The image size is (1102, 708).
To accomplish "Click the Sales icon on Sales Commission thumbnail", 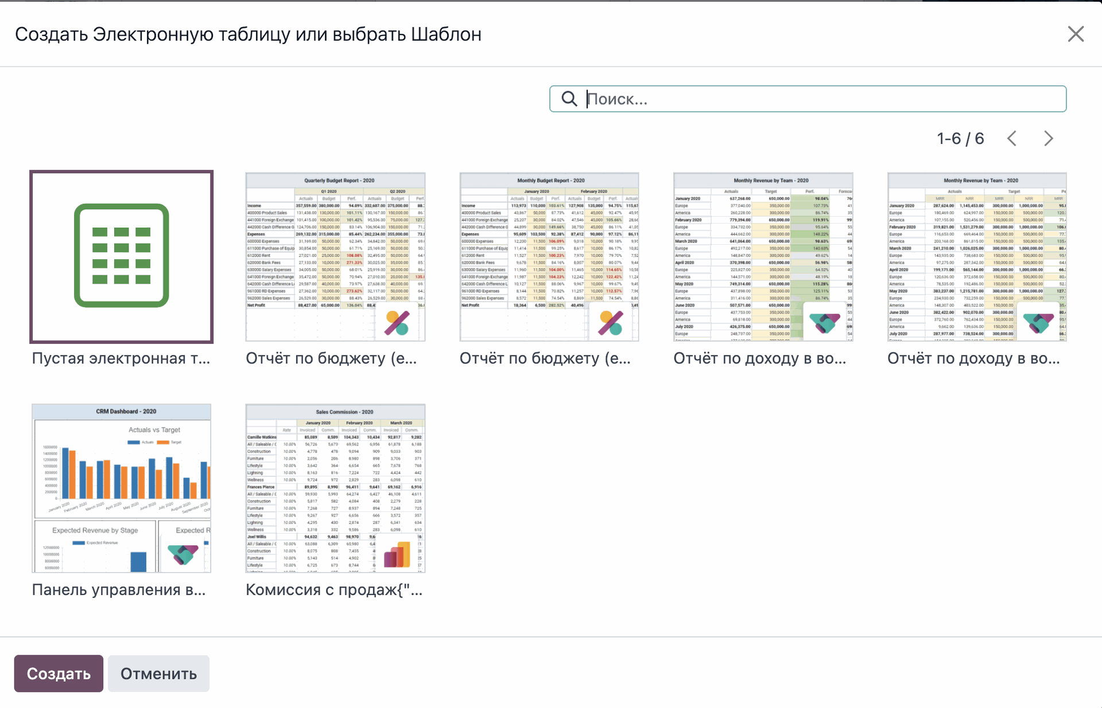I will click(397, 554).
